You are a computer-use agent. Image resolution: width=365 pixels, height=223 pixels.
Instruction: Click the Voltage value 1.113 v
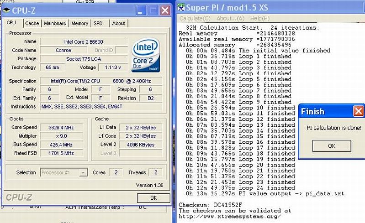pos(113,67)
